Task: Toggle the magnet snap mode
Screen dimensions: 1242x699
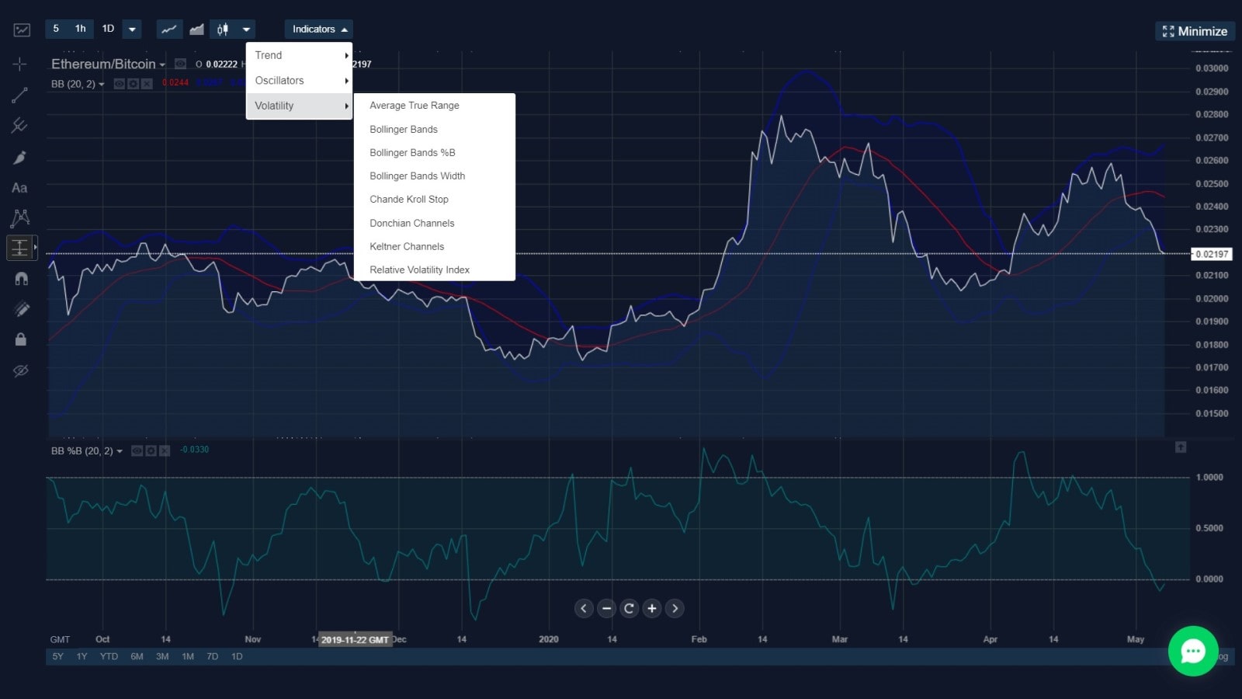Action: coord(21,278)
